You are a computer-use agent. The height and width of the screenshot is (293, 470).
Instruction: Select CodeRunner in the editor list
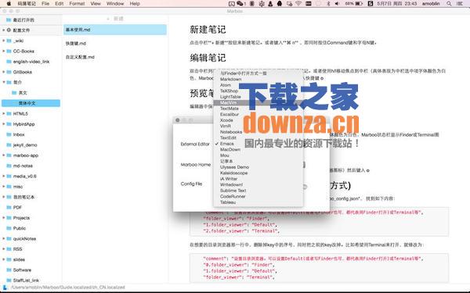click(233, 196)
